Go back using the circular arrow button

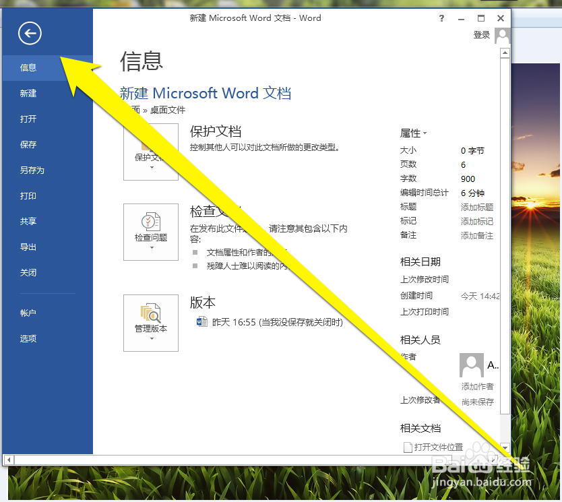(x=30, y=33)
